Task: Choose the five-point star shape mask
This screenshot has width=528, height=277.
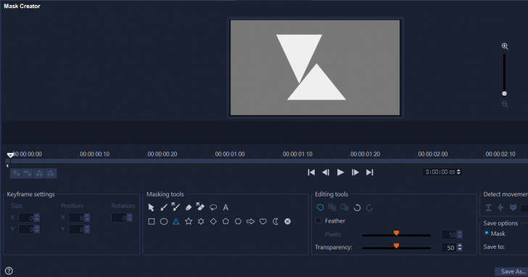Action: click(x=189, y=221)
